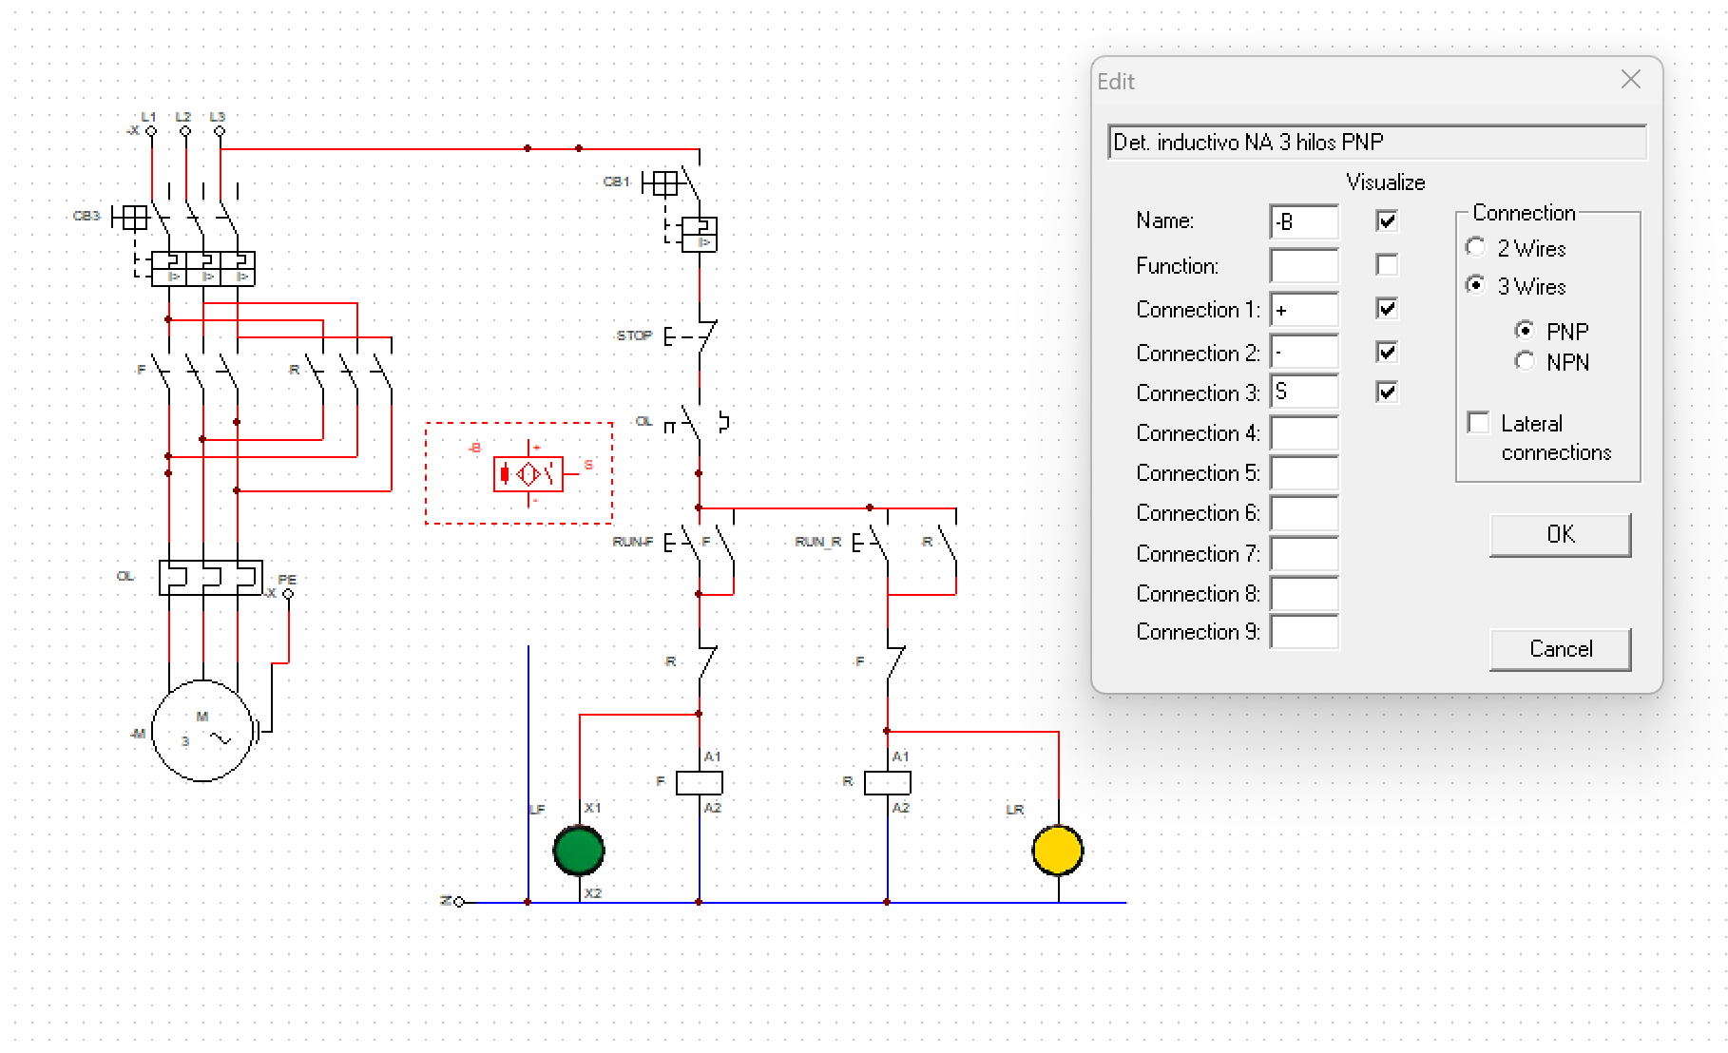
Task: Uncheck Visualize for Connection 3
Action: 1386,392
